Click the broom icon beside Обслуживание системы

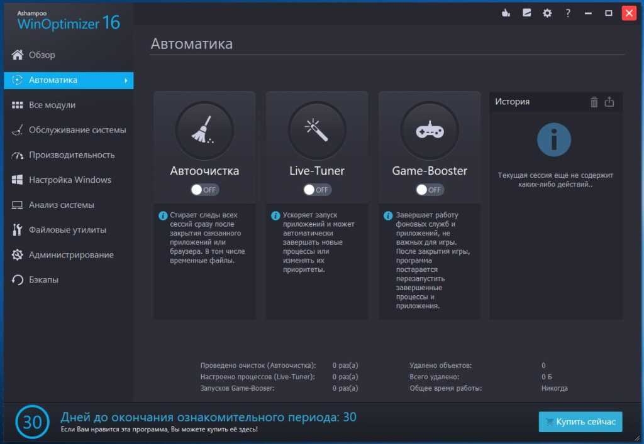click(17, 130)
